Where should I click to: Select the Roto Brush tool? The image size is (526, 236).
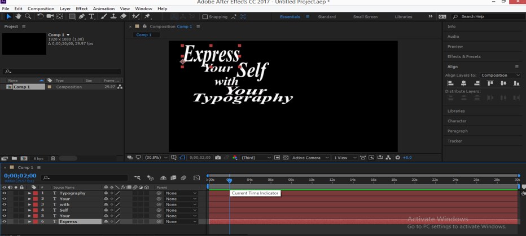(135, 16)
